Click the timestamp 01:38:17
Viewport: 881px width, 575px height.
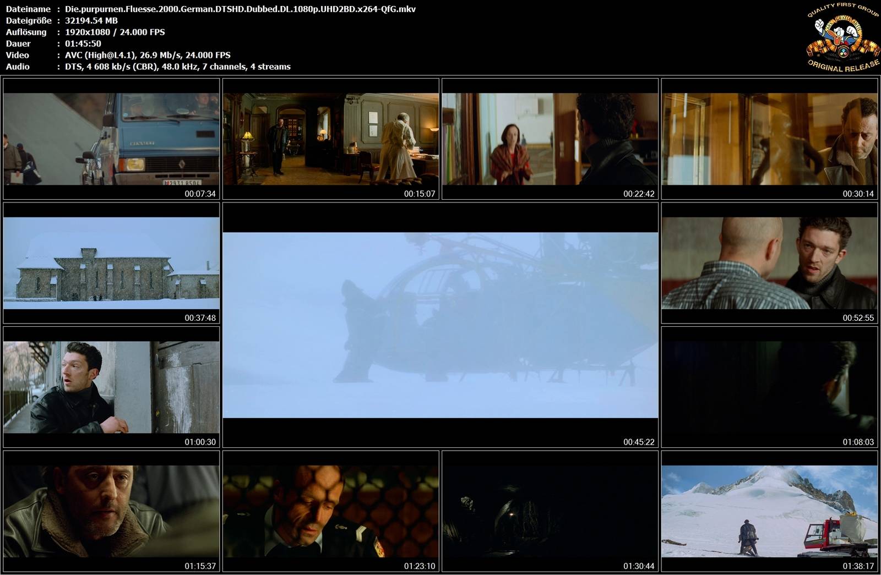(x=858, y=566)
